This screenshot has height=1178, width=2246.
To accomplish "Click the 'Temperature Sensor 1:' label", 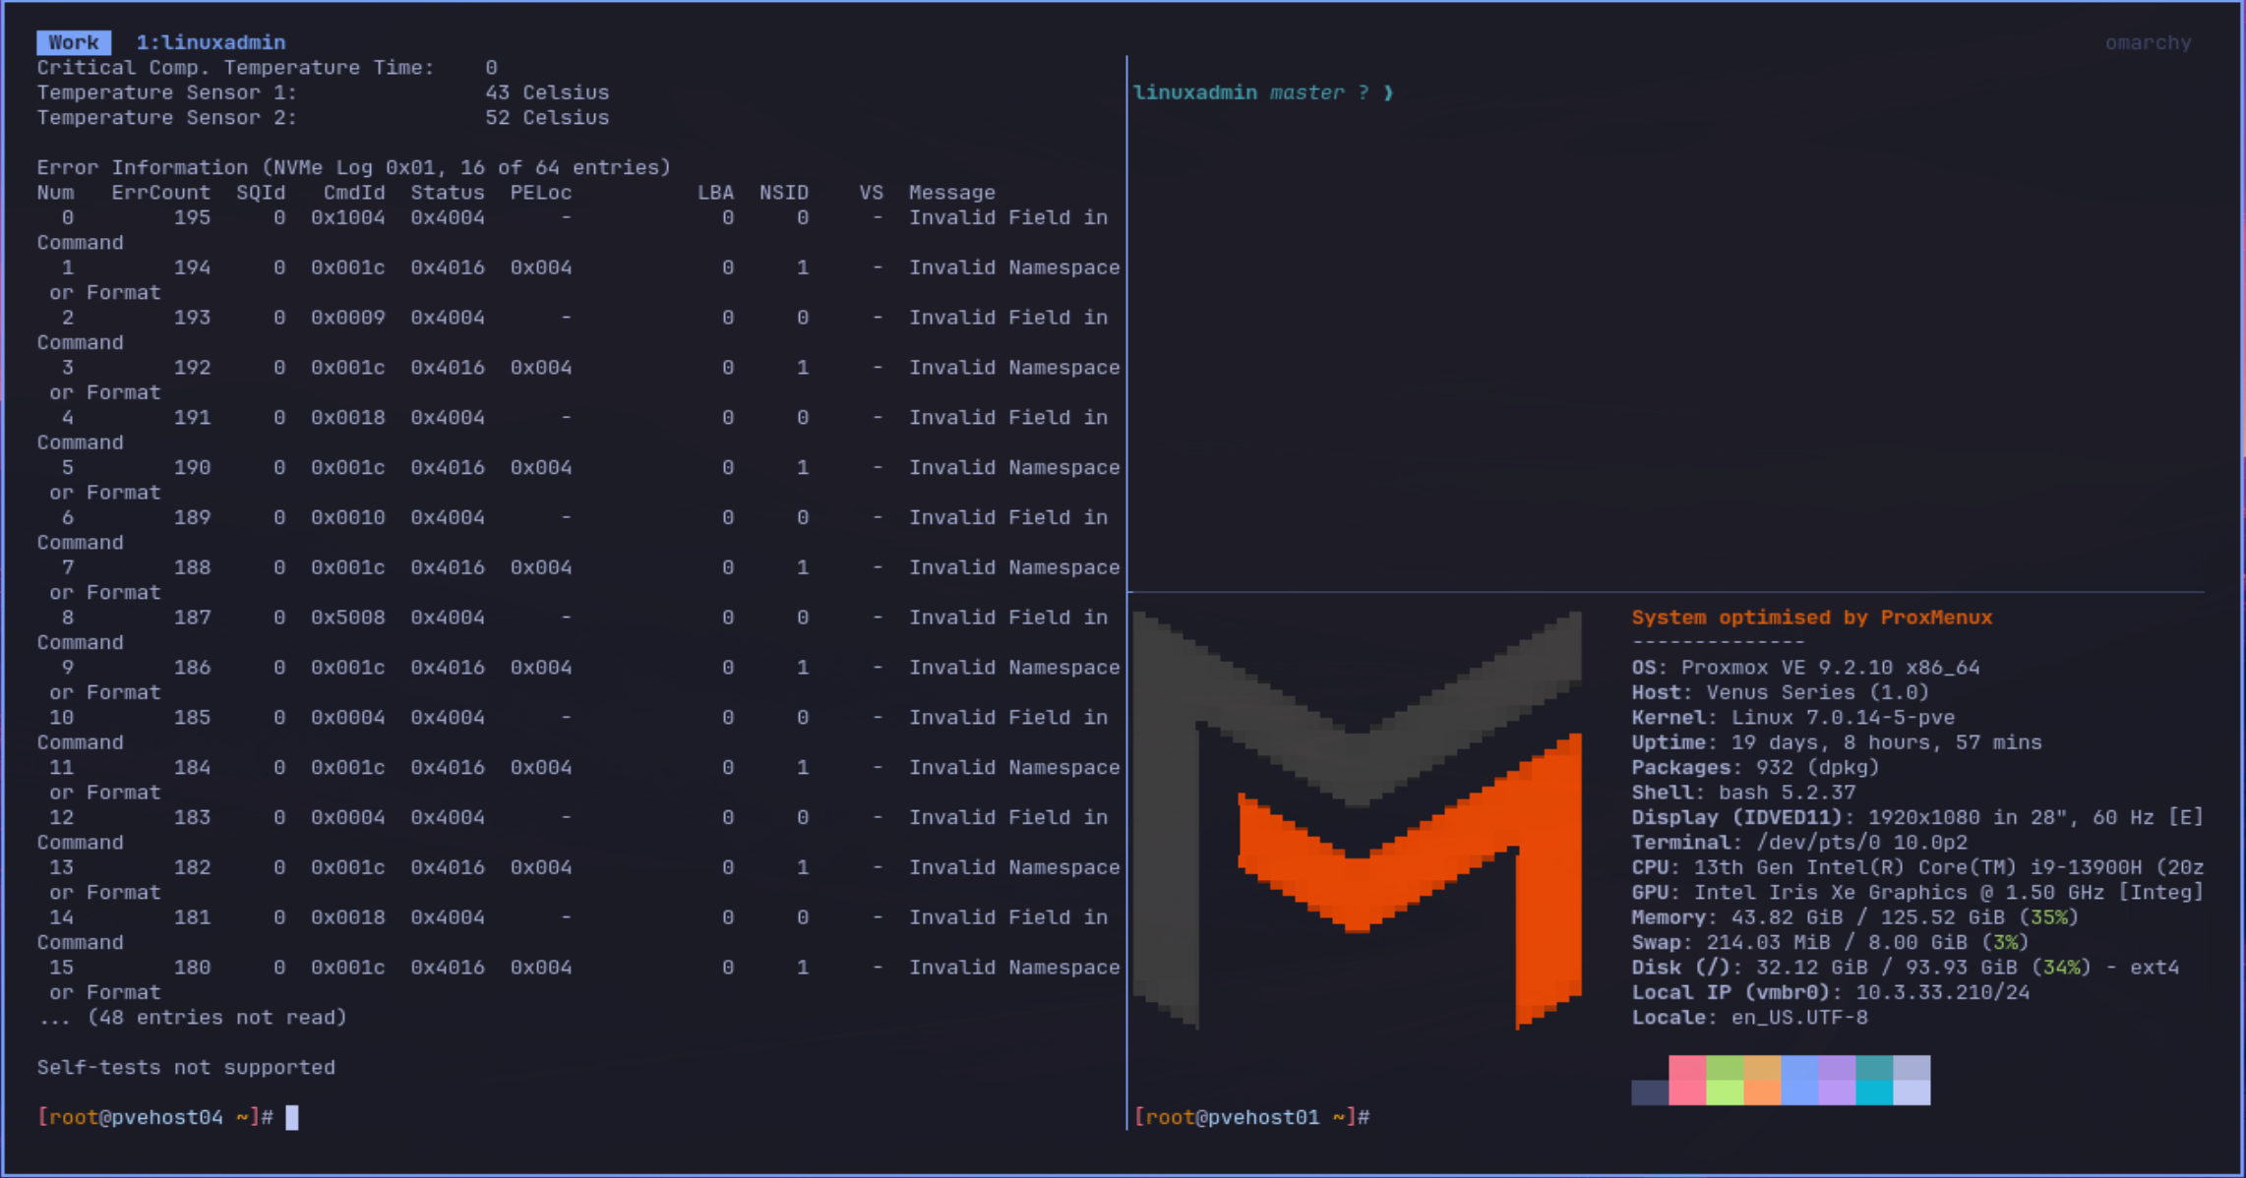I will (x=167, y=92).
